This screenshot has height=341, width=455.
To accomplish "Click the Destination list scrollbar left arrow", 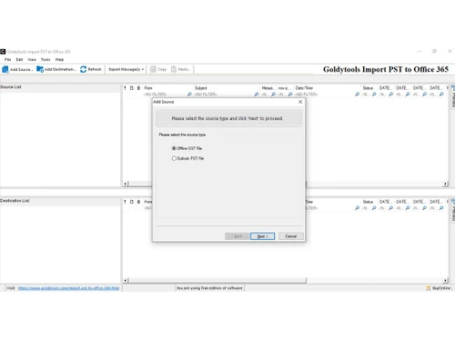I will click(126, 280).
